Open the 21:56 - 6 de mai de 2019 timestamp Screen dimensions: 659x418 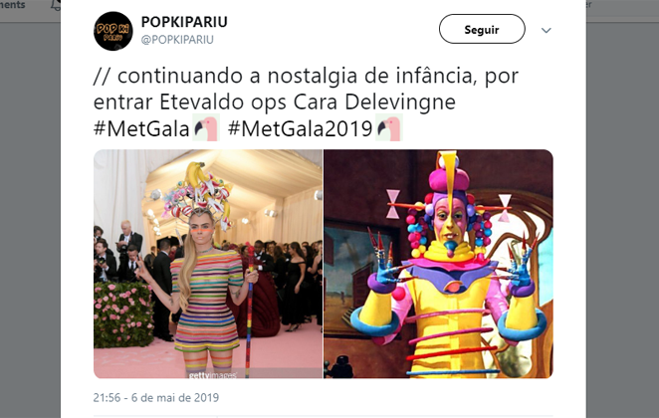(156, 397)
